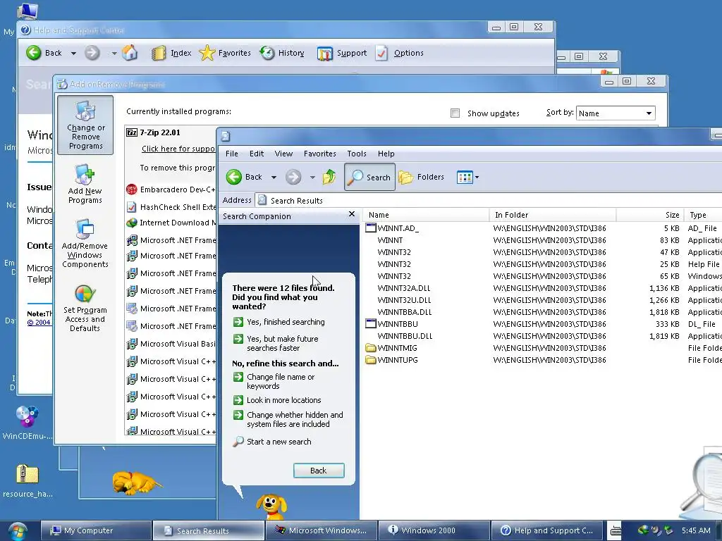
Task: Open History in Help and Support Center
Action: (282, 53)
